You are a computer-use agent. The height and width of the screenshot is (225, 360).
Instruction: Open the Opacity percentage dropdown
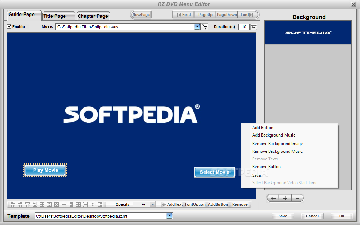(153, 204)
